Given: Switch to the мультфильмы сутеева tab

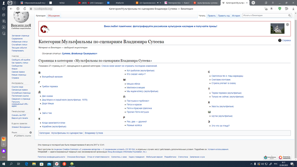Looking at the screenshot, I should pyautogui.click(x=206, y=3).
